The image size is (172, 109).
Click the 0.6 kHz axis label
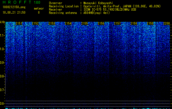pos(2,104)
